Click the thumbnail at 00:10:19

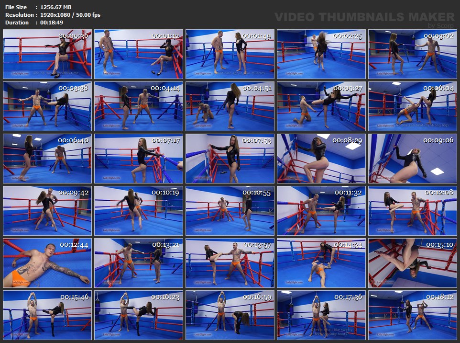pyautogui.click(x=138, y=211)
